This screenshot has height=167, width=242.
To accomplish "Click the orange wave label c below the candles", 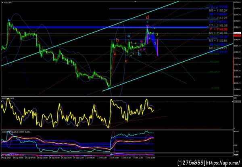I will (x=126, y=61).
